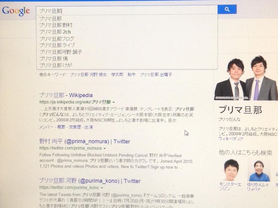
Task: Click the Google logo
Action: coord(16,11)
